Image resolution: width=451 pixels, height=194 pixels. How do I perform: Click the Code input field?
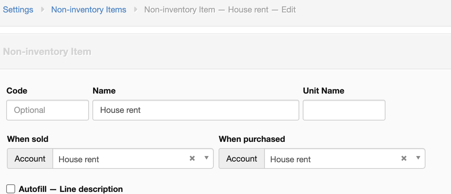[x=48, y=110]
